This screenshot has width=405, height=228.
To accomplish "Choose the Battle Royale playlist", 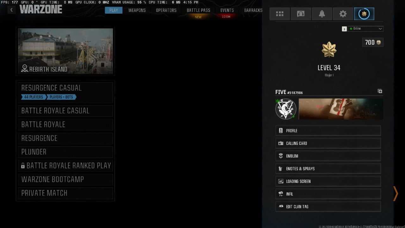I will pyautogui.click(x=65, y=124).
